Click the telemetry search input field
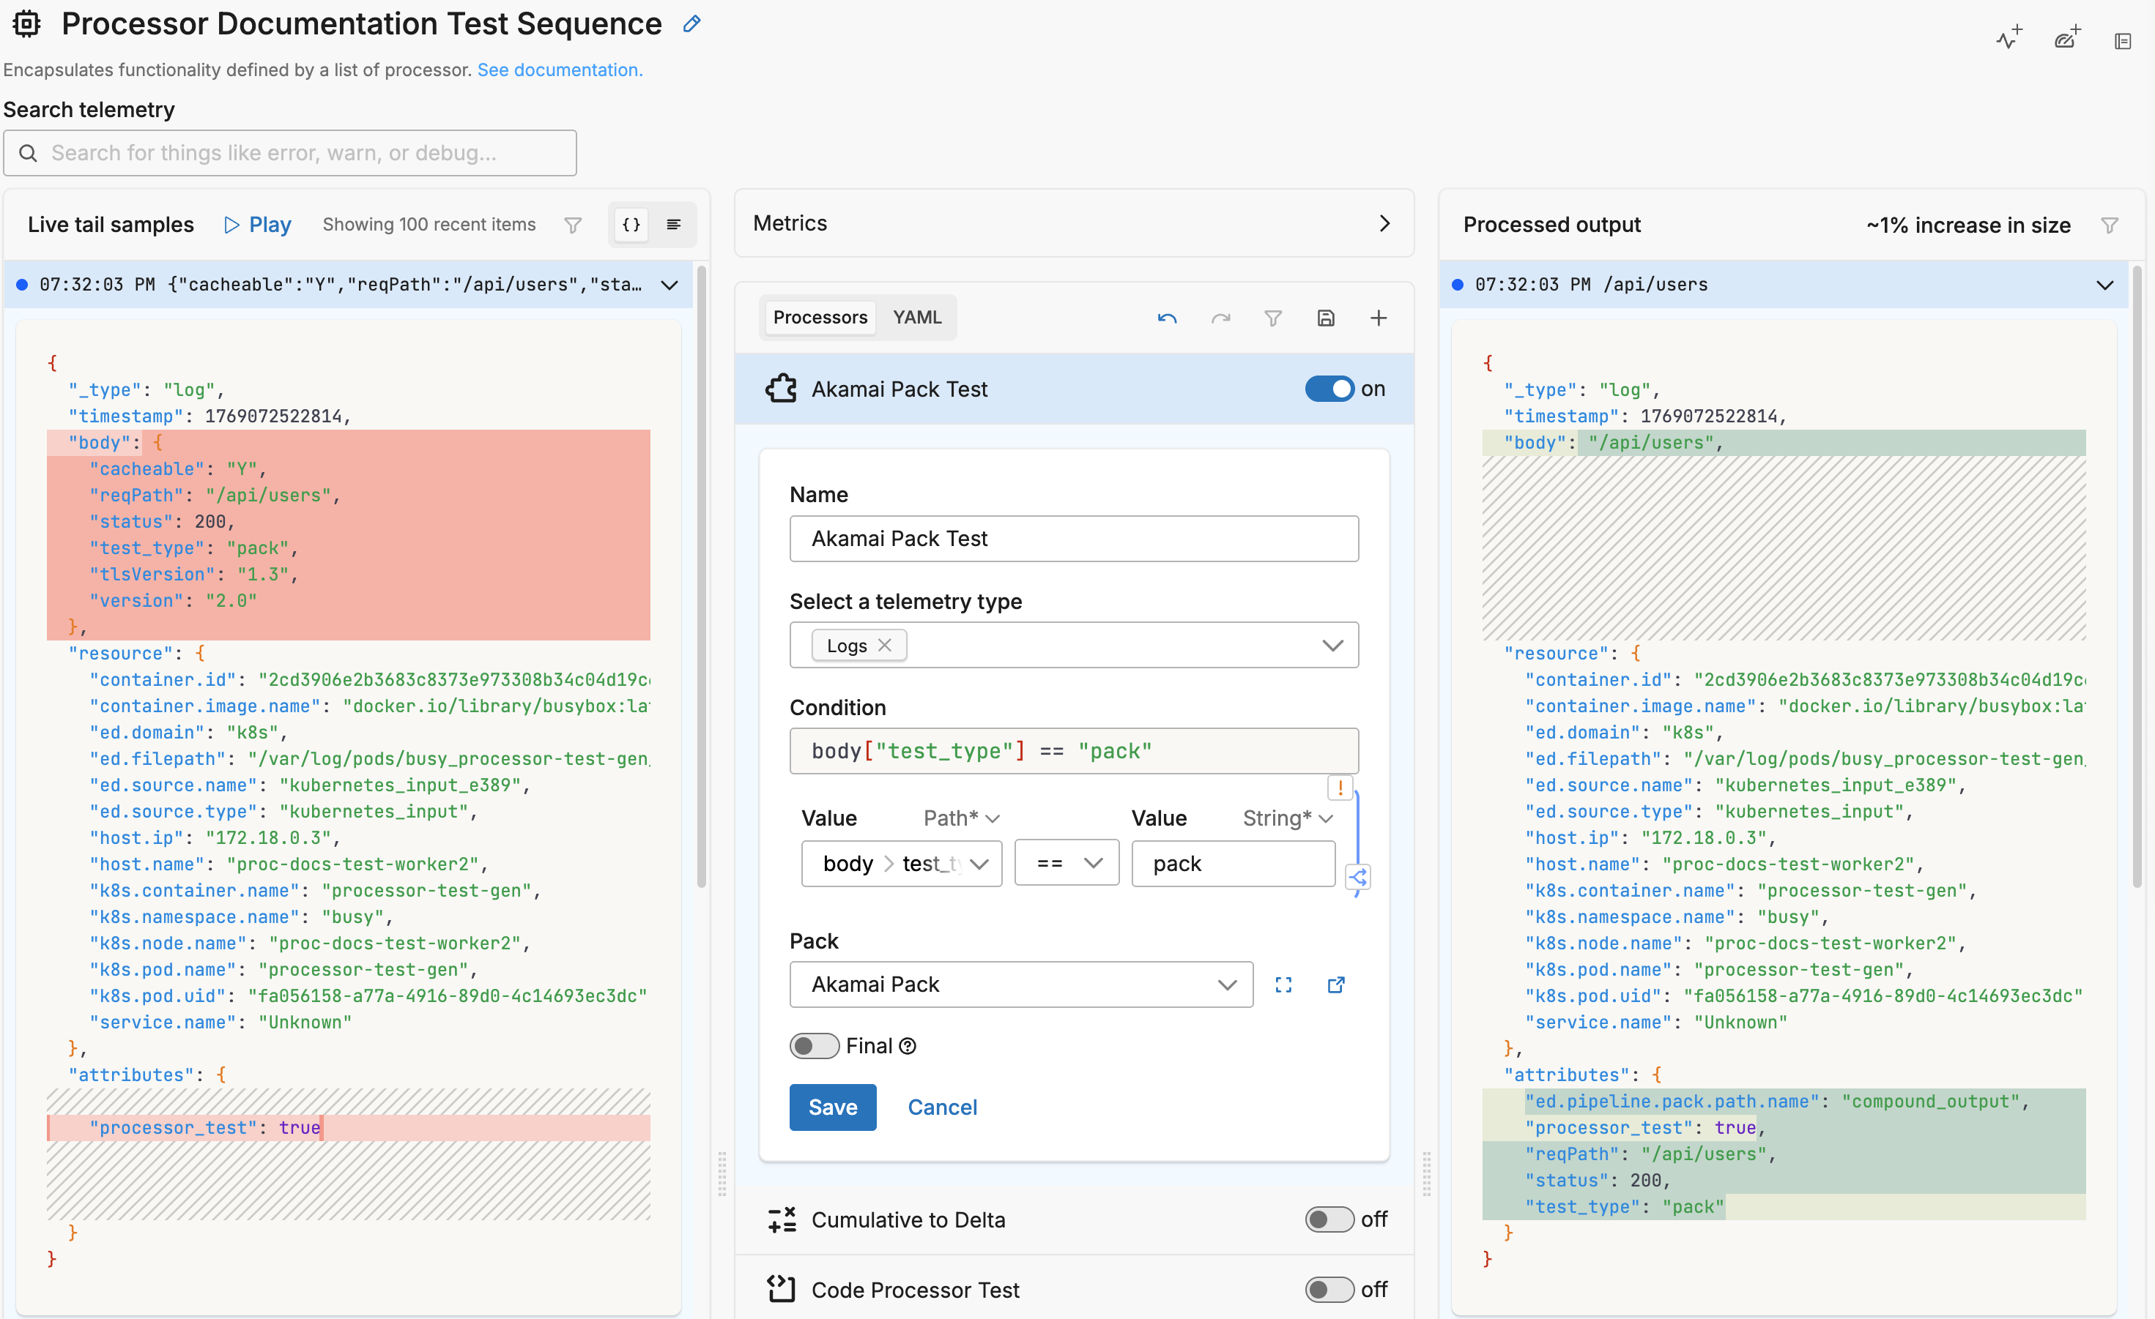The width and height of the screenshot is (2155, 1319). (x=290, y=153)
